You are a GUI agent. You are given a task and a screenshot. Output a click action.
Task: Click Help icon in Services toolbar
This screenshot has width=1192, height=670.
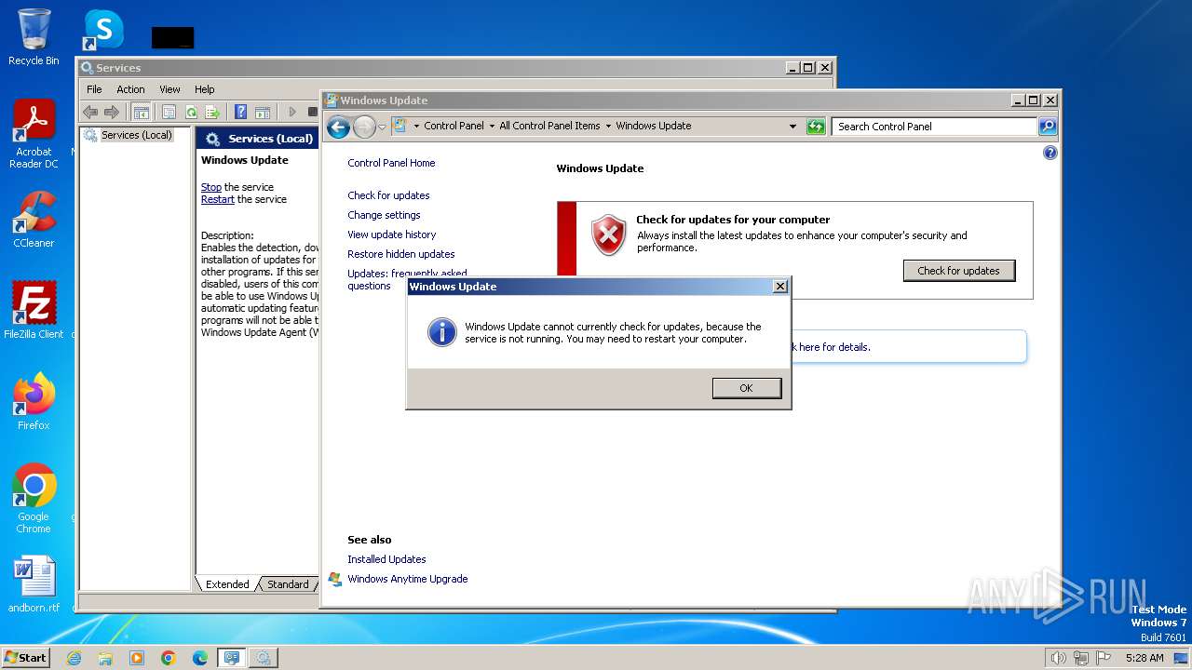click(x=241, y=112)
